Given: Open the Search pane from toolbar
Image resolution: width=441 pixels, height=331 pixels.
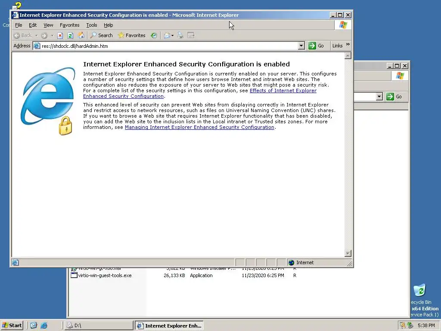Looking at the screenshot, I should 101,35.
